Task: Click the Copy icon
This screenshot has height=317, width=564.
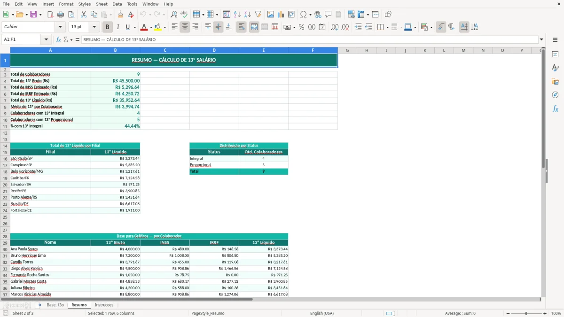Action: (94, 15)
